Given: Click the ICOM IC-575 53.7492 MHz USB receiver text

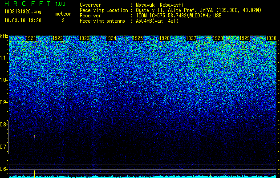Looking at the screenshot, I should tap(179, 16).
